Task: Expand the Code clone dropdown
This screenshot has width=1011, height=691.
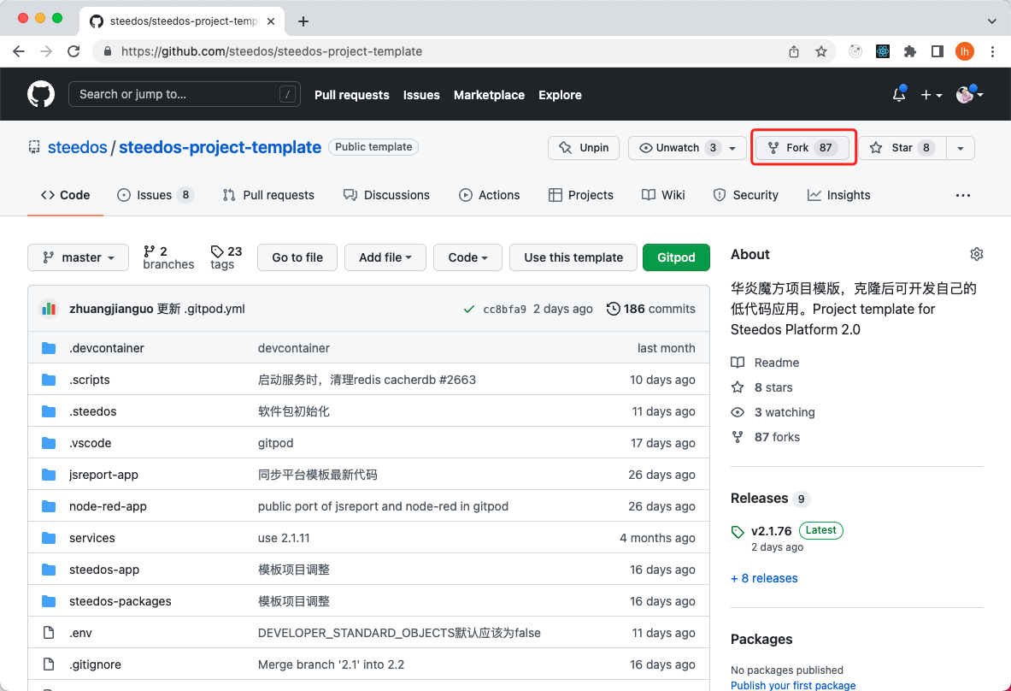Action: (x=467, y=257)
